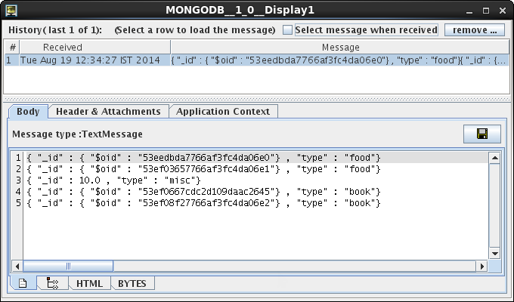The image size is (514, 302).
Task: Open the Header & Attachments tab
Action: point(109,112)
